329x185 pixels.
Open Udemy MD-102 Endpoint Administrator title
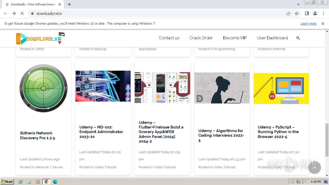pos(101,132)
